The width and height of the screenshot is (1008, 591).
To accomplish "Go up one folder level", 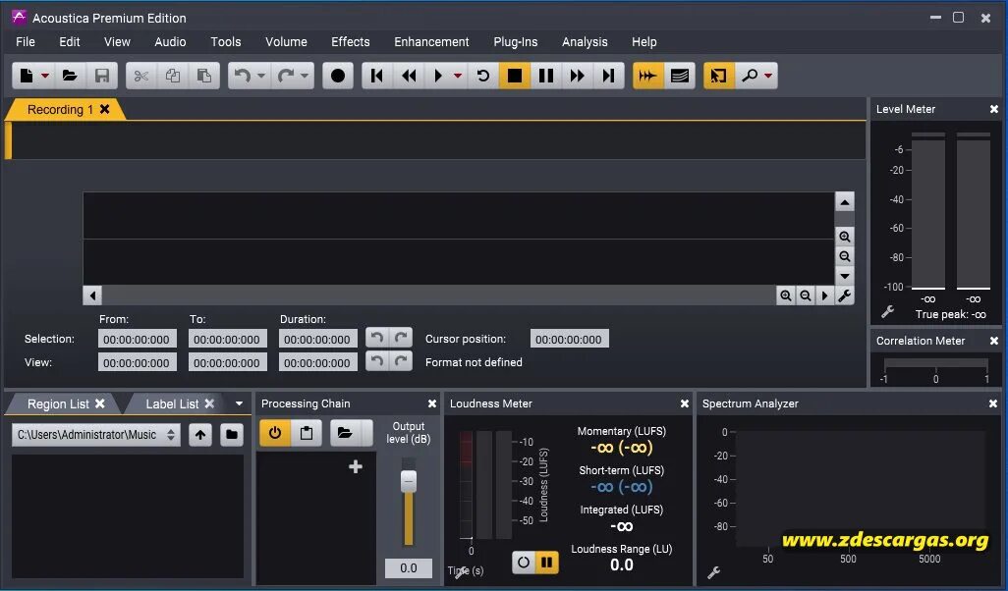I will (x=200, y=435).
